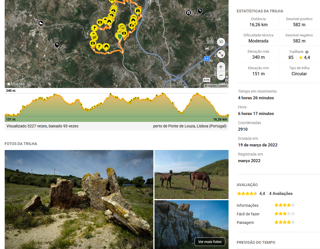Select the green trail start marker

(120, 37)
